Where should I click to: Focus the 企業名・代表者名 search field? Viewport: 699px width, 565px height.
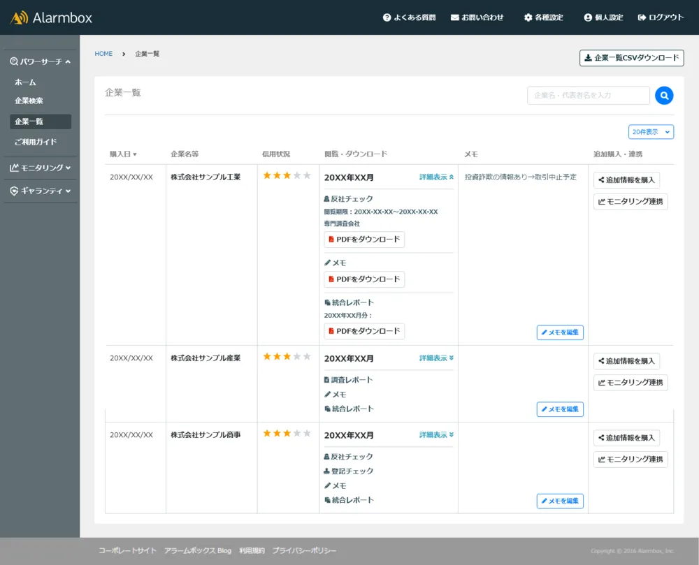[x=589, y=95]
